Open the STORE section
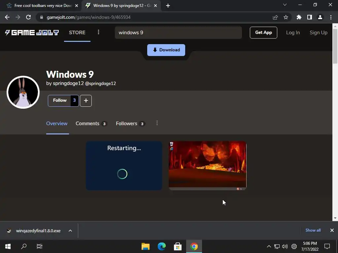The height and width of the screenshot is (253, 338). click(77, 33)
